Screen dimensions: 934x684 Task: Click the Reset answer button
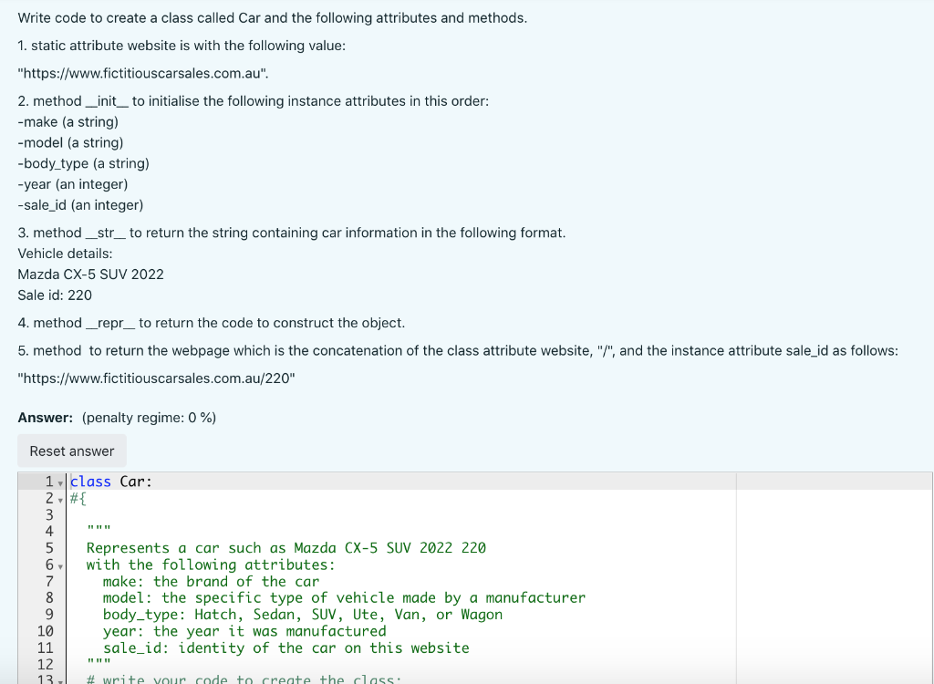click(x=71, y=451)
